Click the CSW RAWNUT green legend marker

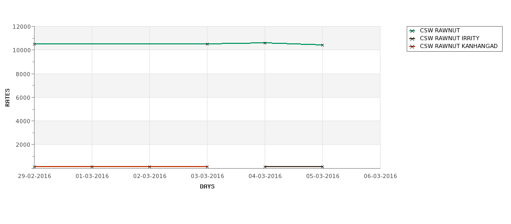coord(412,31)
